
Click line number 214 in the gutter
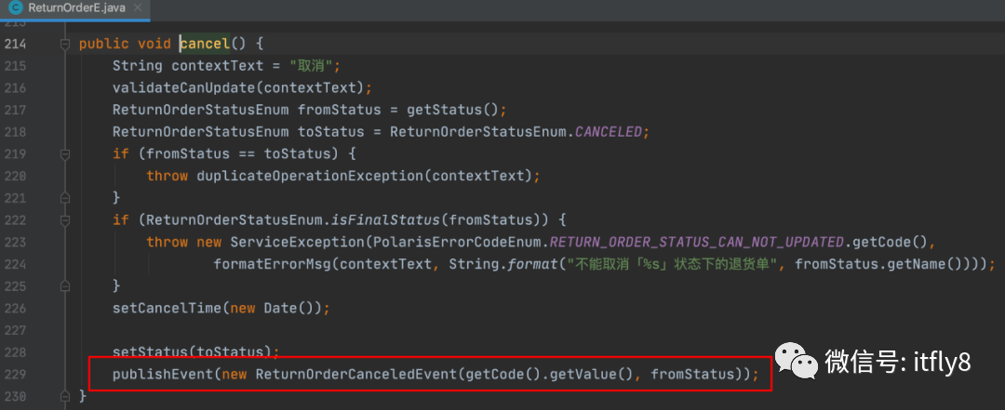15,45
